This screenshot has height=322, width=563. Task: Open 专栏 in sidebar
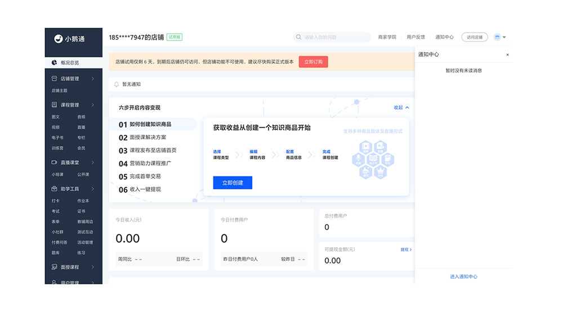point(81,138)
